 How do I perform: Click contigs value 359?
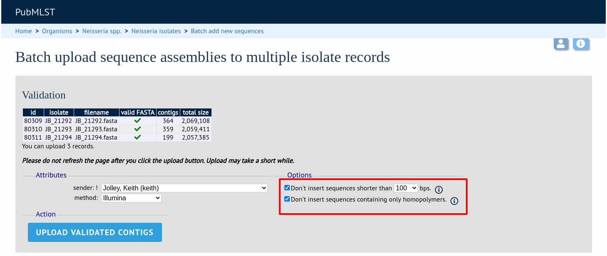(x=168, y=129)
